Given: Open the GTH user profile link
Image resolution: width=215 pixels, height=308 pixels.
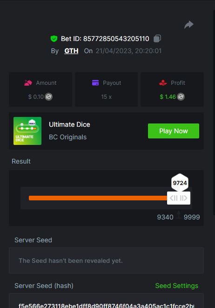Looking at the screenshot, I should point(71,51).
